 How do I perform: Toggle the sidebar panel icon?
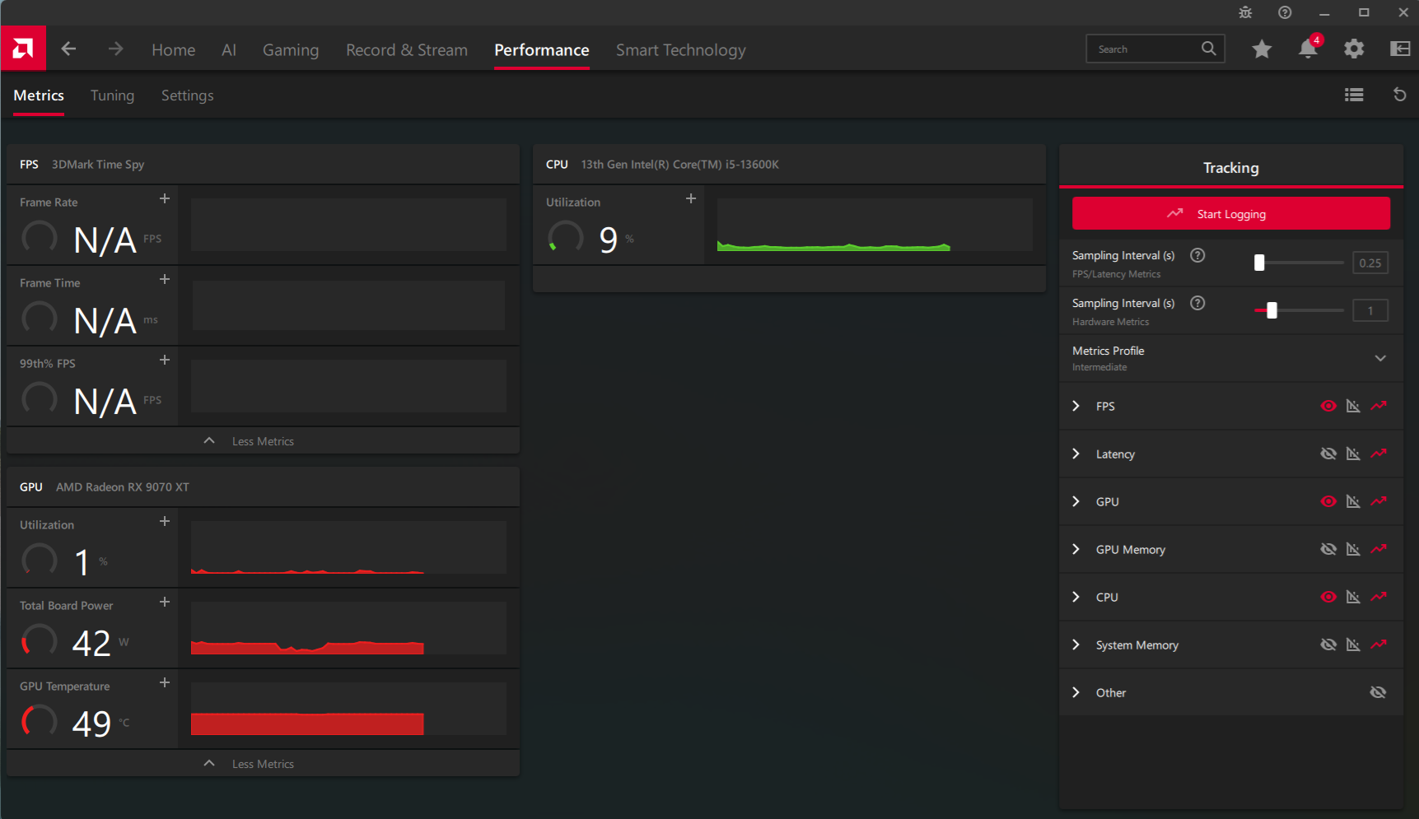1400,49
